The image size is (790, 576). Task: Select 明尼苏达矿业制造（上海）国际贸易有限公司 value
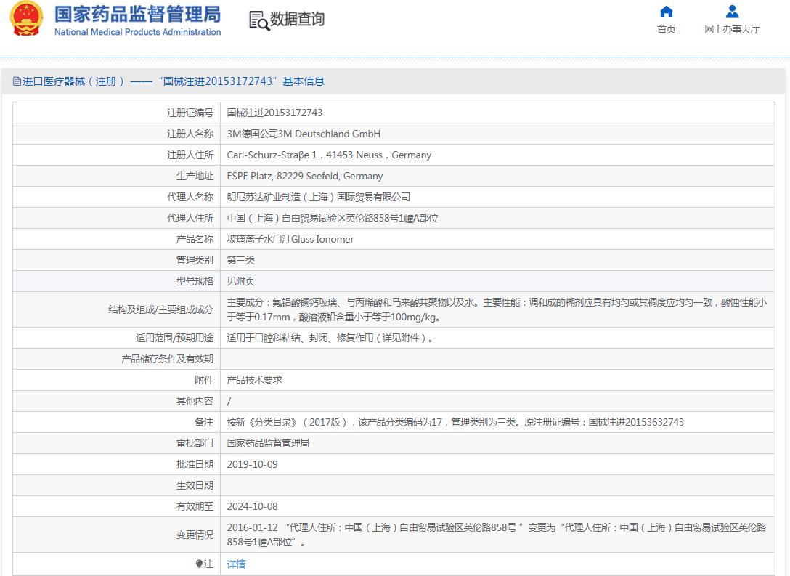coord(319,197)
